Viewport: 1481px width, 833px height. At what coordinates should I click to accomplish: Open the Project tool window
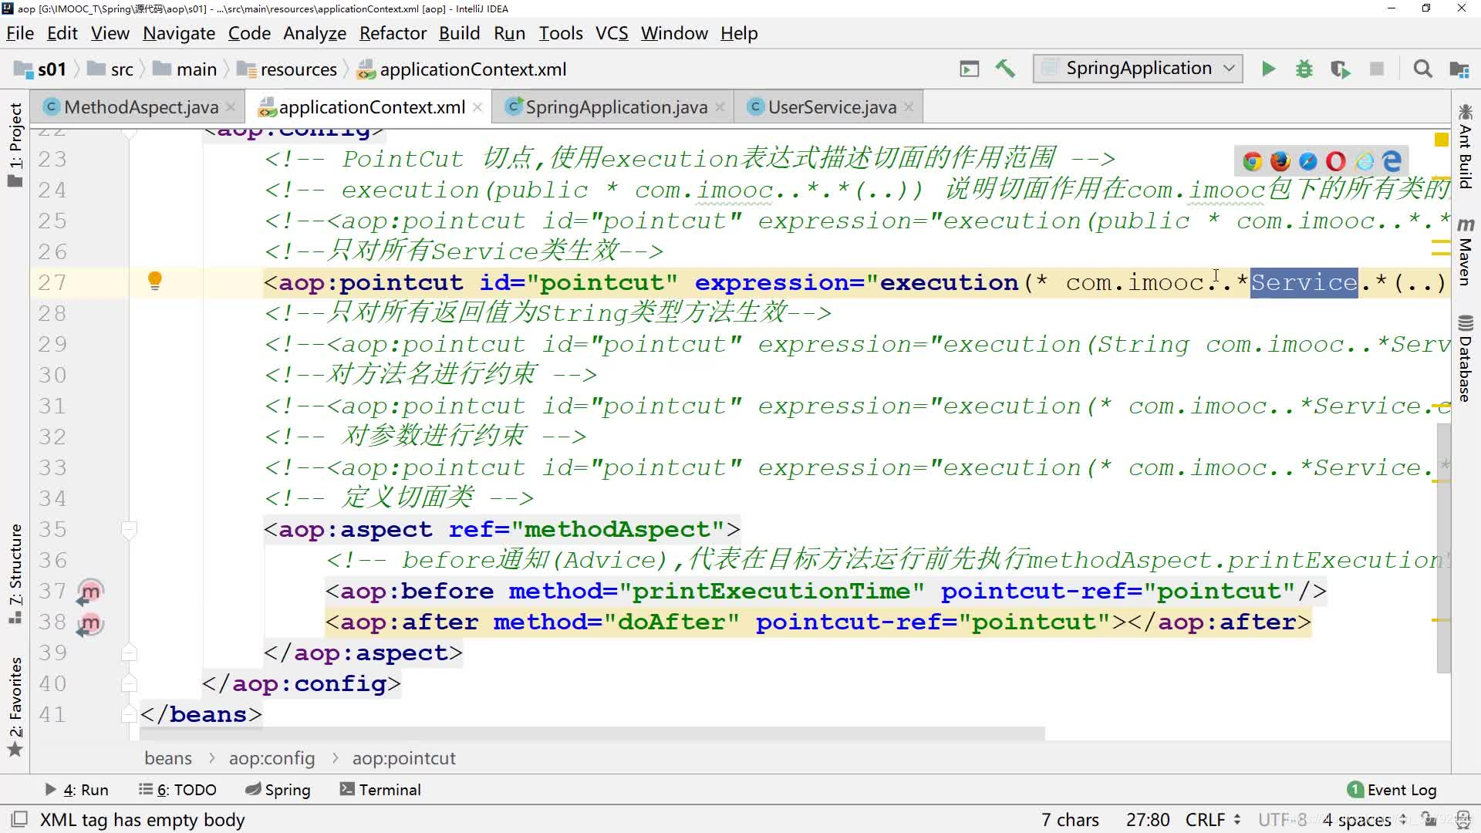15,145
